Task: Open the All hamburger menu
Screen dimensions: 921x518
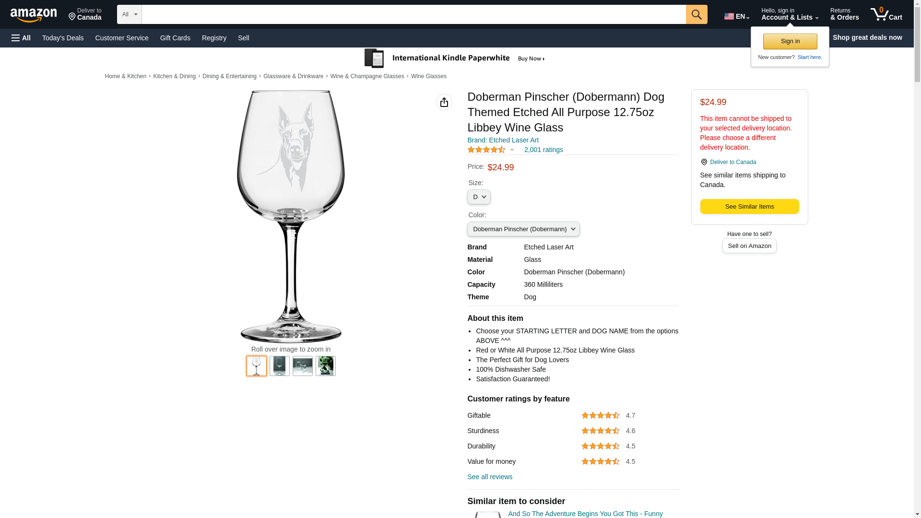Action: [x=21, y=38]
